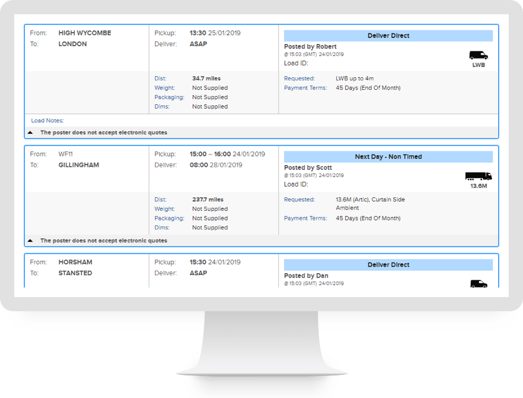Click ASAP delivery on the High Wycombe load
Image resolution: width=523 pixels, height=398 pixels.
pyautogui.click(x=199, y=44)
